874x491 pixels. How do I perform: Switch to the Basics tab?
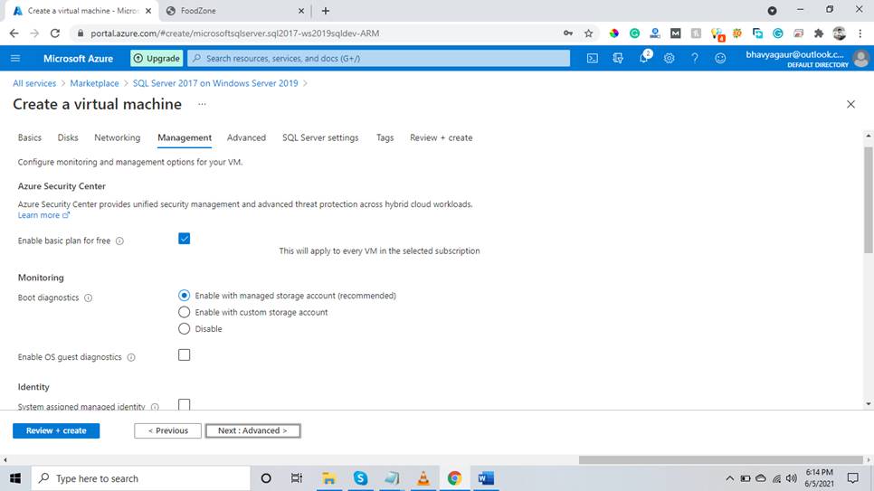click(30, 137)
